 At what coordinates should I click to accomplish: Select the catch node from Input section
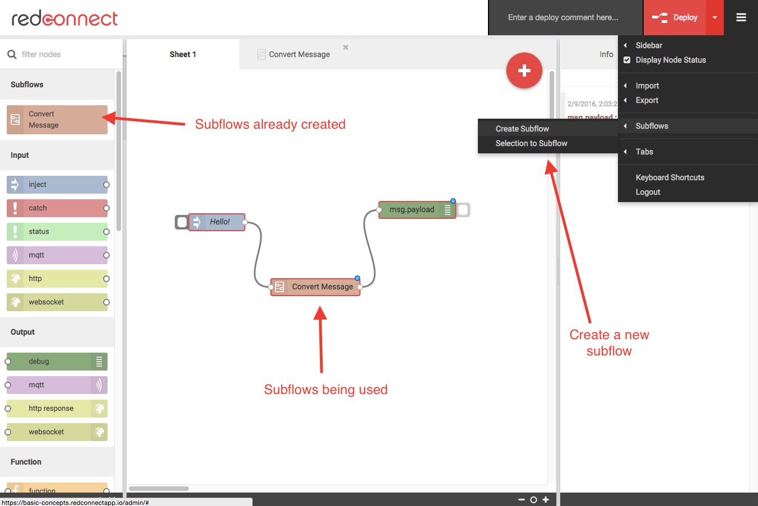[56, 208]
